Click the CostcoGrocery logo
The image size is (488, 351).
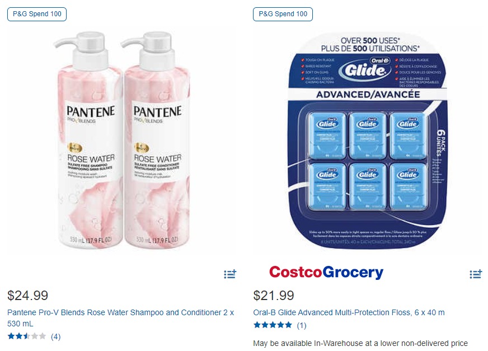[x=326, y=273]
